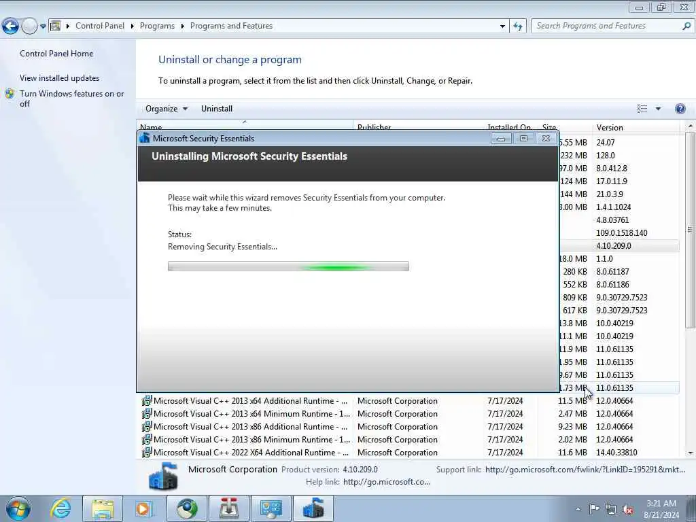Click the scrollbar down arrow of program list
This screenshot has width=696, height=522.
[690, 453]
